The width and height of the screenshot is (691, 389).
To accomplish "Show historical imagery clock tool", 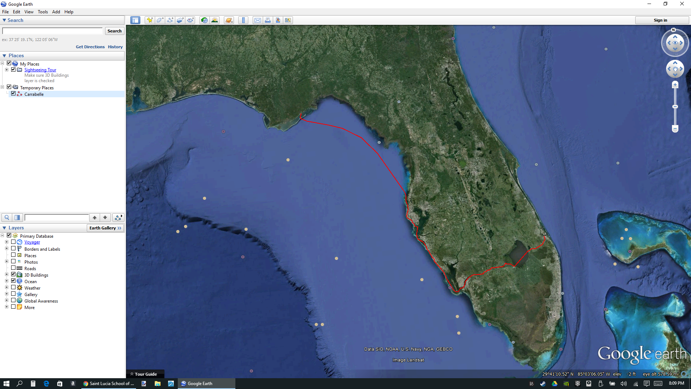I will (x=204, y=20).
